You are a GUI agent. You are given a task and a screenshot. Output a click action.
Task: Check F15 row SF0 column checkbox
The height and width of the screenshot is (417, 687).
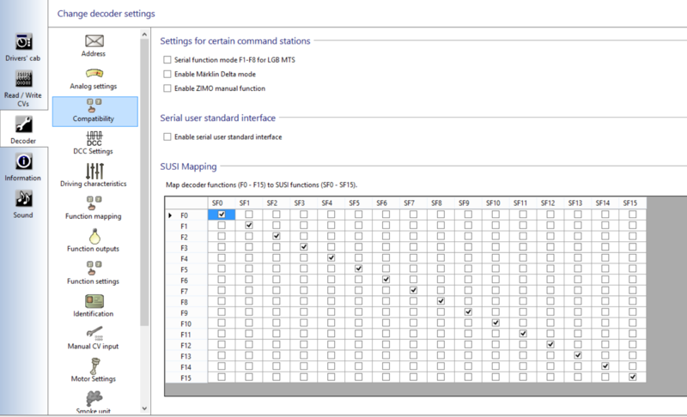(x=222, y=377)
